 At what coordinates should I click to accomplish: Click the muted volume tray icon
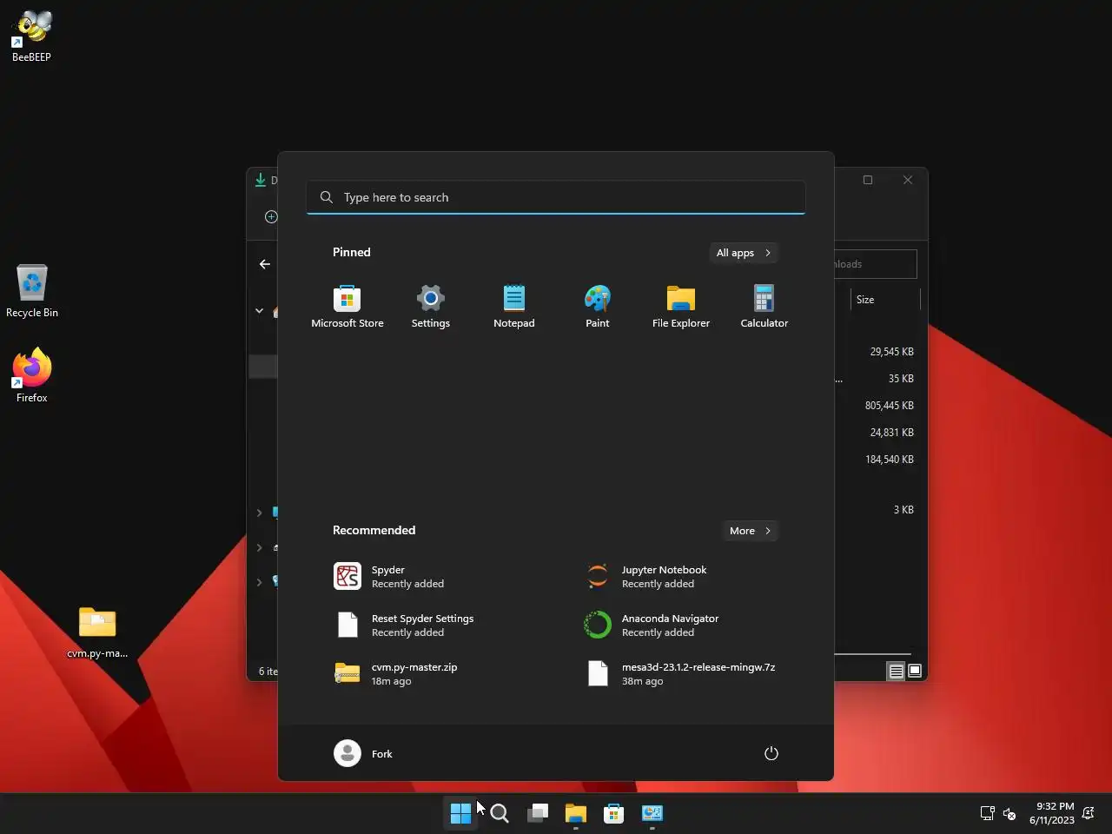pos(1009,813)
